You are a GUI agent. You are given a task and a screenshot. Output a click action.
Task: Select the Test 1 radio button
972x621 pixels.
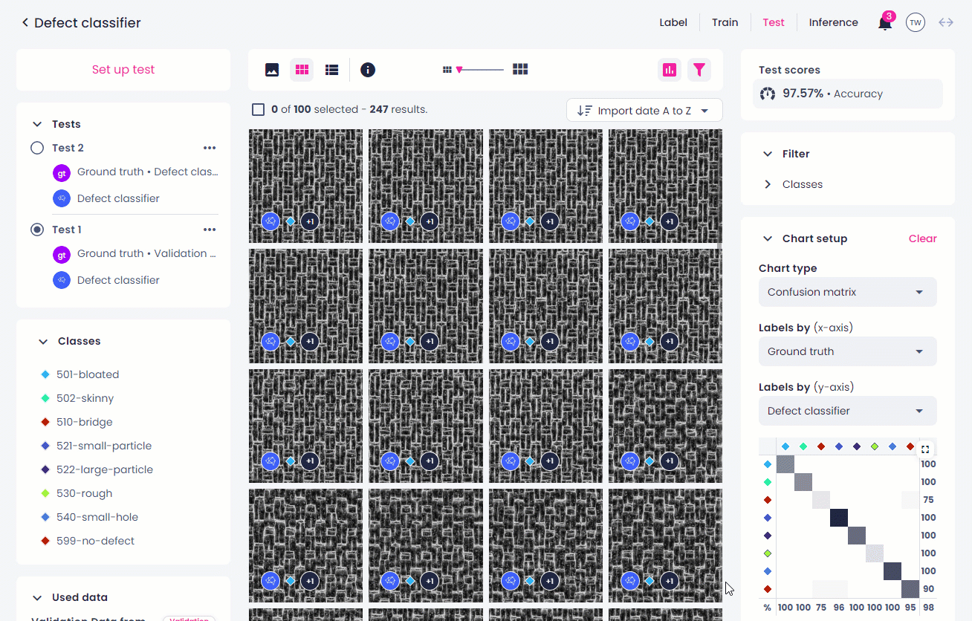37,230
